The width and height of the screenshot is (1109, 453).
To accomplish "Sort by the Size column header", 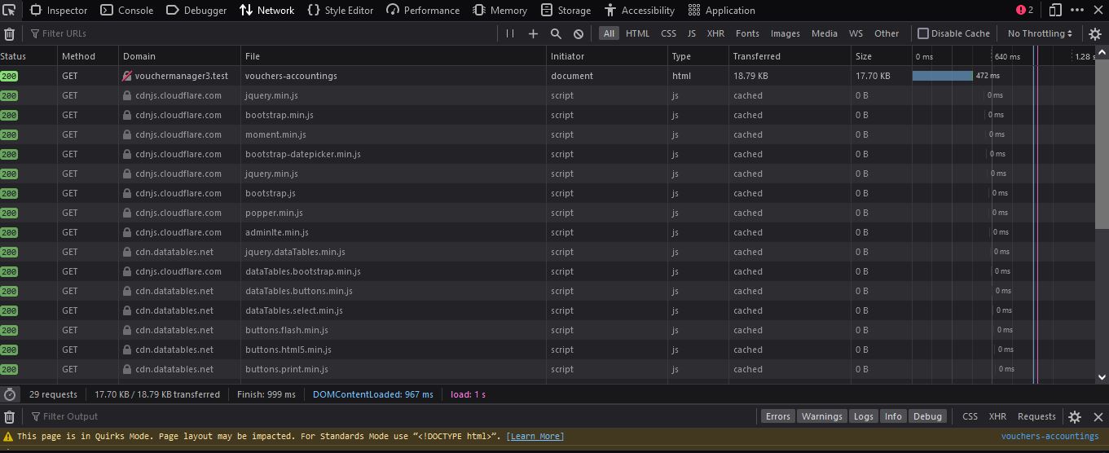I will point(881,56).
